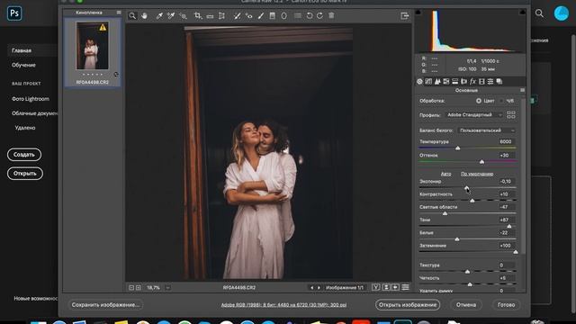Click the Температура slider handle
576x324 pixels.
pyautogui.click(x=458, y=148)
